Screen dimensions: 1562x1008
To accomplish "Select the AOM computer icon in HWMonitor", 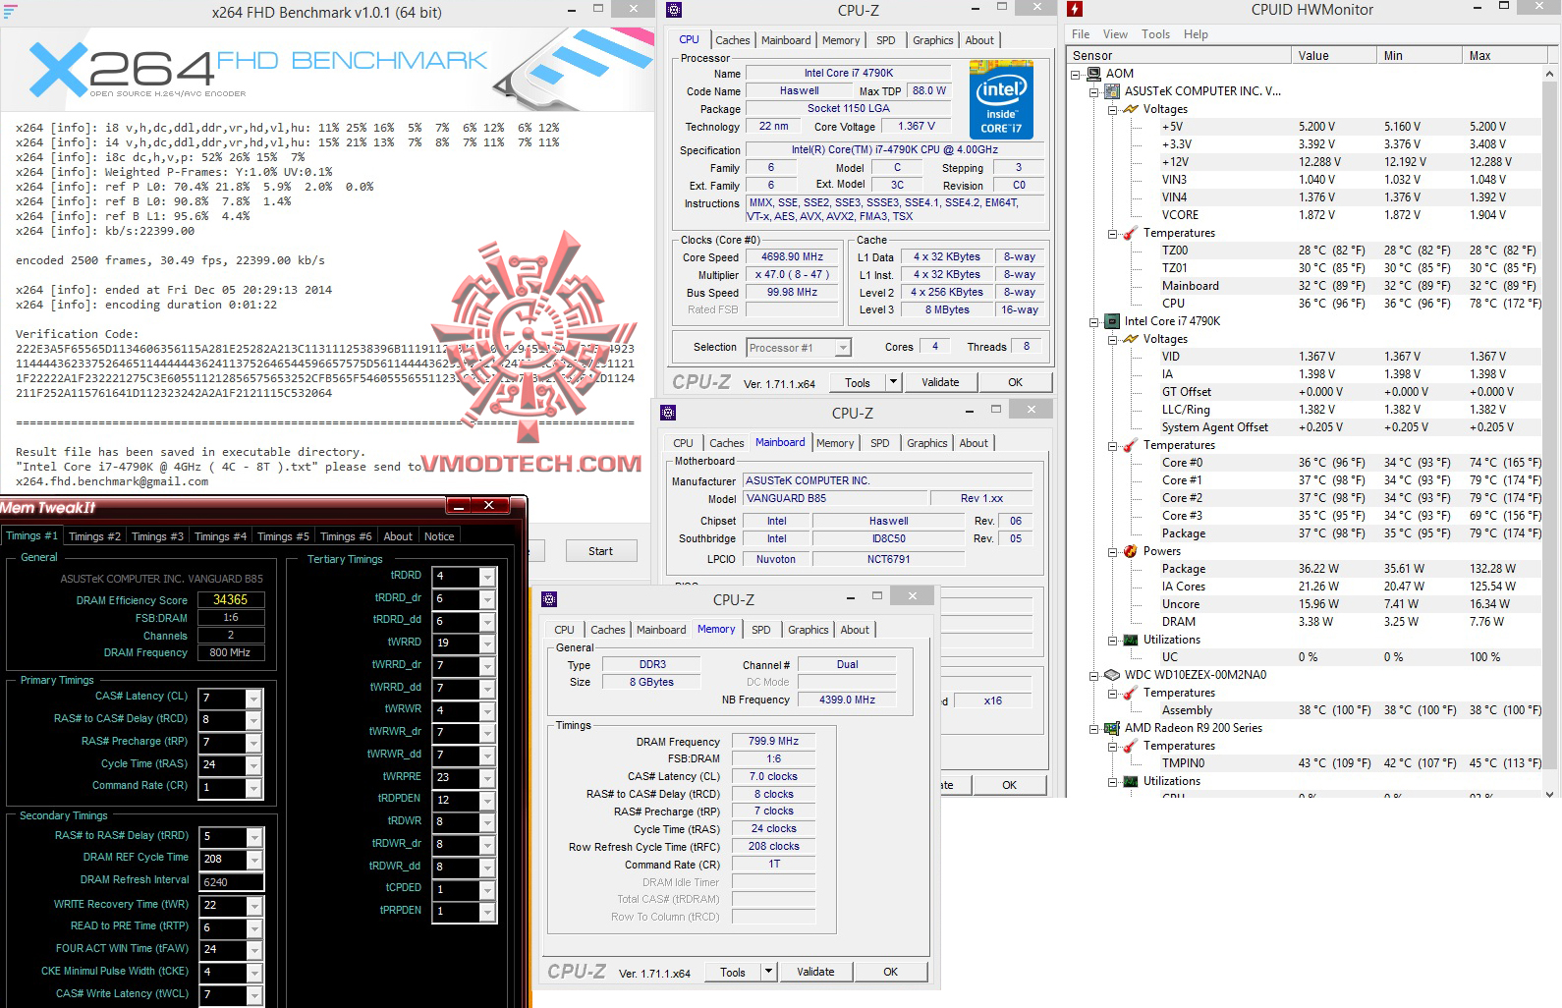I will pos(1093,74).
